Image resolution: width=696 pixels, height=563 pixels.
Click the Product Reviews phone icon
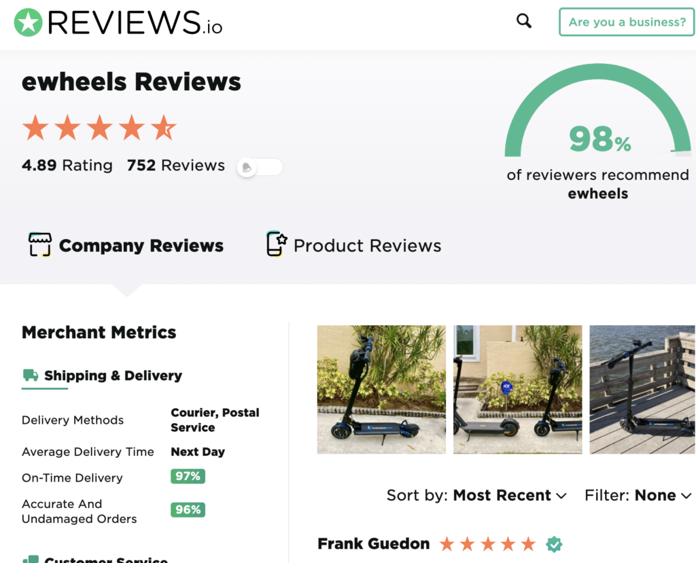click(x=276, y=244)
